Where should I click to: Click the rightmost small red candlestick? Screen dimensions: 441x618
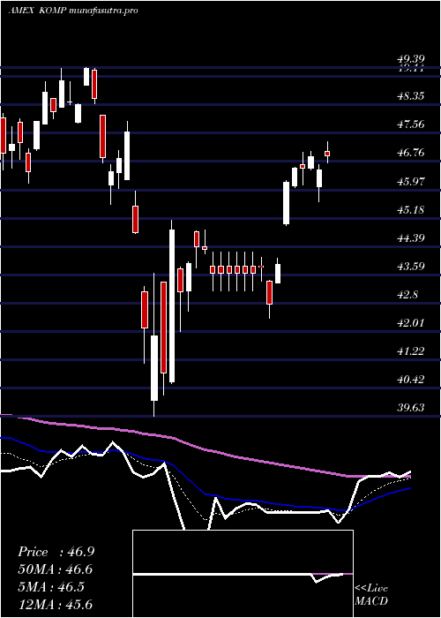point(327,154)
